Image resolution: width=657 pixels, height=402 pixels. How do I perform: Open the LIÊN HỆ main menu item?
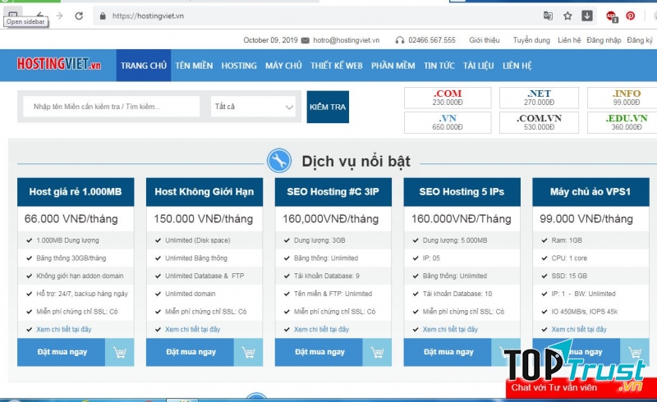click(x=517, y=66)
